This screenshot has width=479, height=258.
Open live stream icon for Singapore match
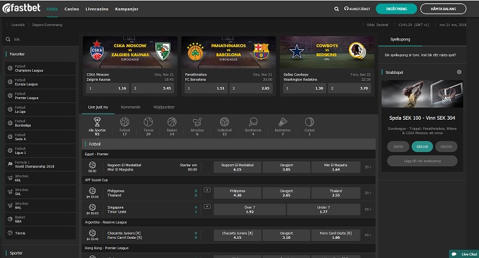click(207, 207)
